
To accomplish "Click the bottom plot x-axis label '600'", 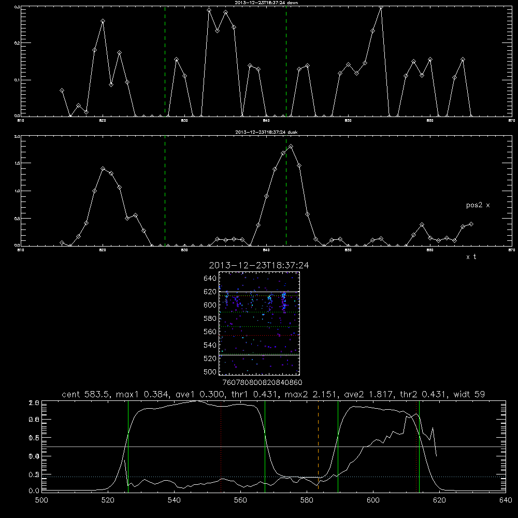I will pos(373,500).
